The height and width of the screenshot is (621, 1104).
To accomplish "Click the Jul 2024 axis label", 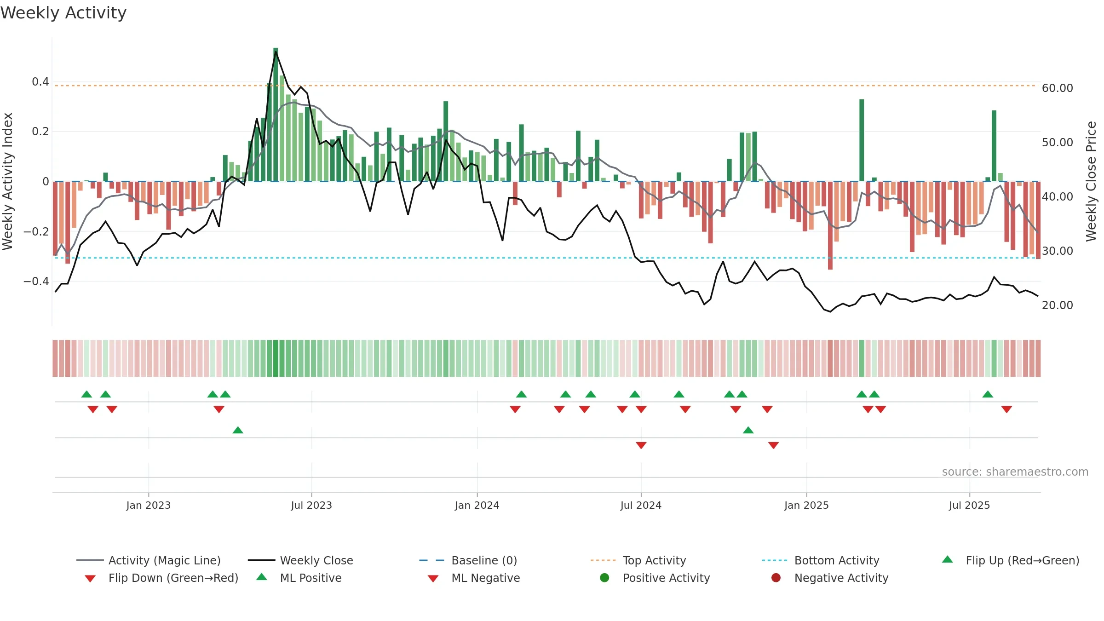I will (x=641, y=505).
